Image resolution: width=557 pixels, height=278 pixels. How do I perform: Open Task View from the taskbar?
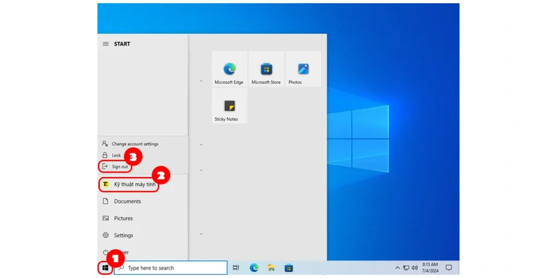click(236, 268)
